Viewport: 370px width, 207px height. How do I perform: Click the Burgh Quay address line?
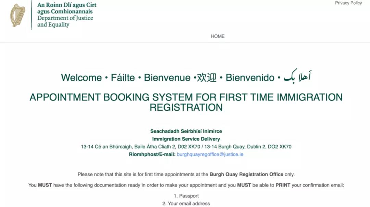pos(186,147)
